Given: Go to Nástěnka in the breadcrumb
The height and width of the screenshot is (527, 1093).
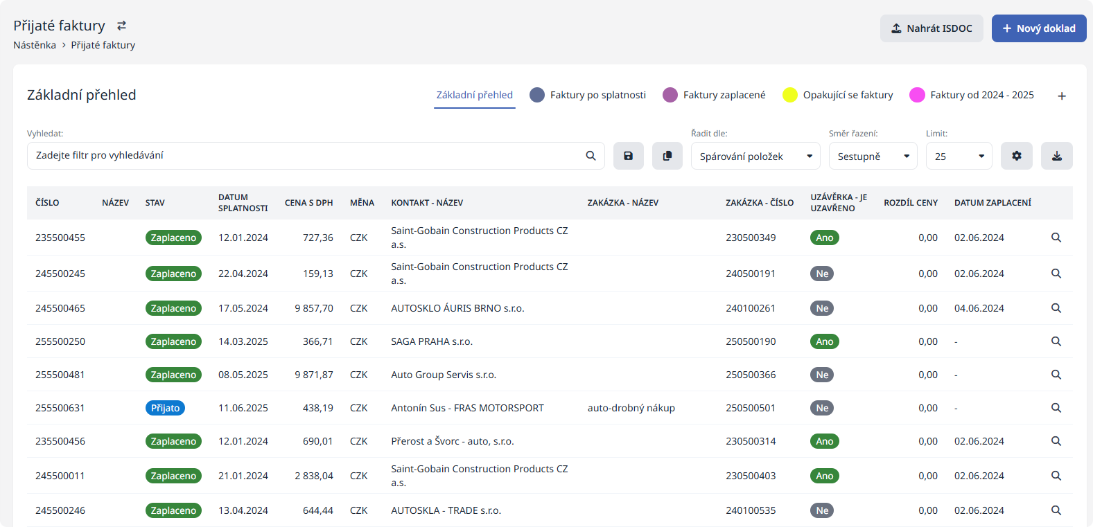Looking at the screenshot, I should pos(35,45).
